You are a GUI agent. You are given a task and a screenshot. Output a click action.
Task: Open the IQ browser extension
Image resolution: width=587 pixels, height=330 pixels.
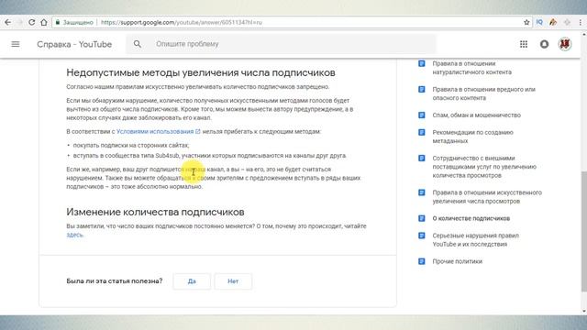coord(539,22)
